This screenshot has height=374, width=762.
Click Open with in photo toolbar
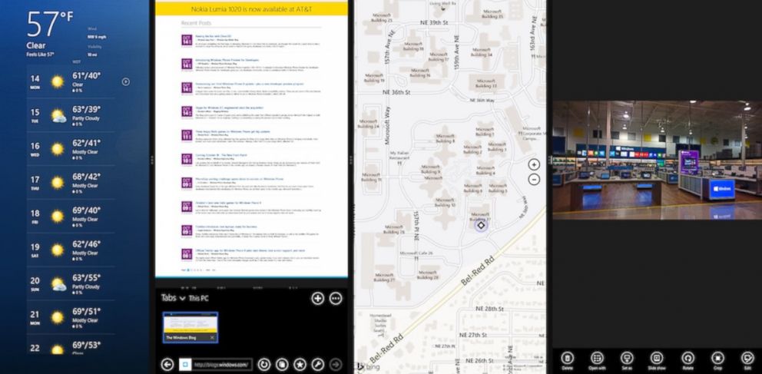(598, 360)
